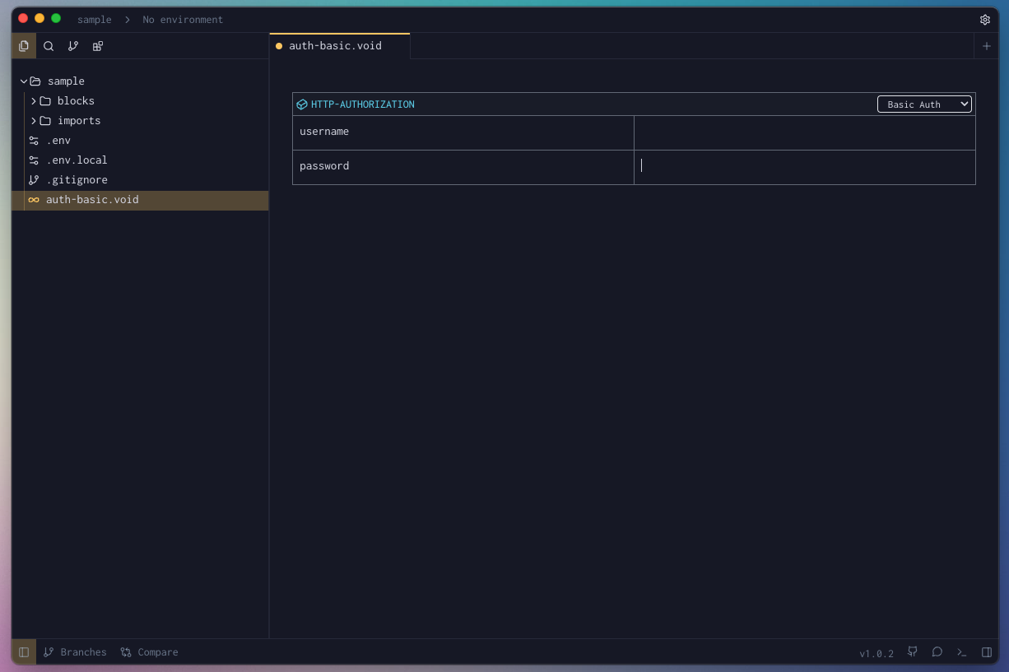Open the Explorer files panel
The width and height of the screenshot is (1009, 672).
tap(24, 46)
